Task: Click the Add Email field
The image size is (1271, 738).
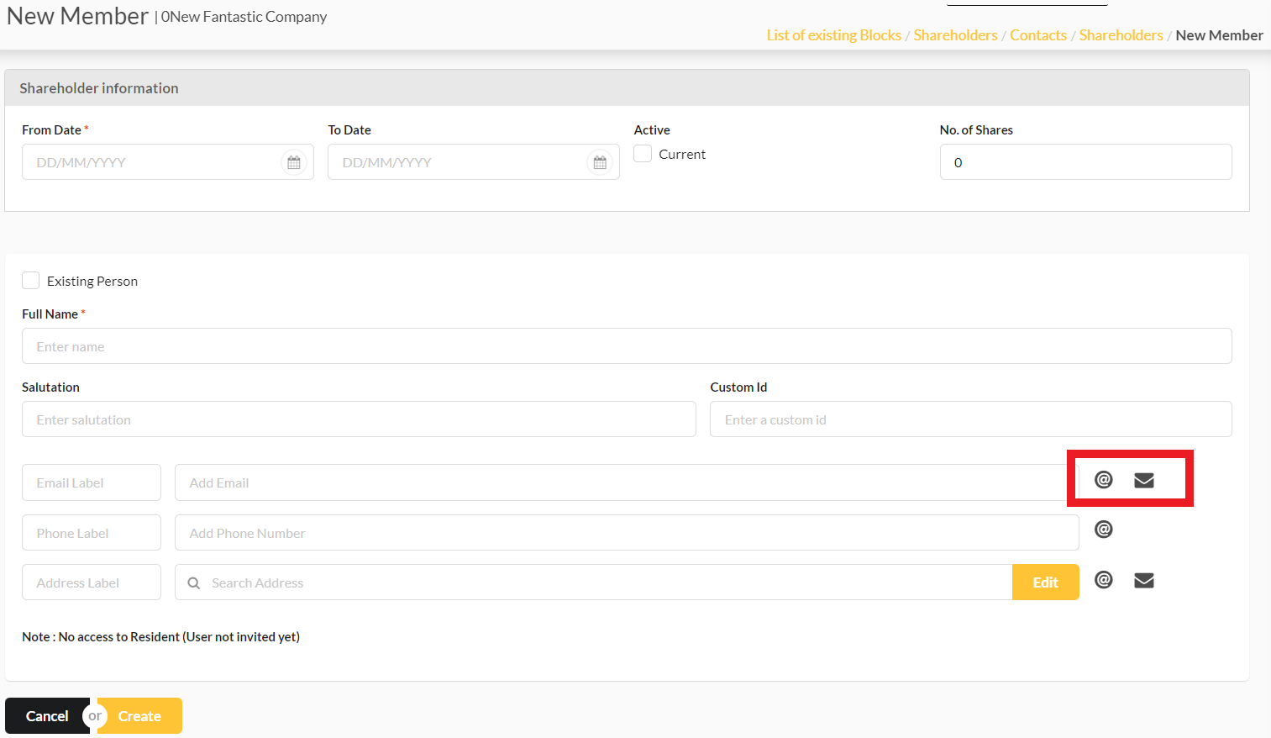Action: click(627, 482)
